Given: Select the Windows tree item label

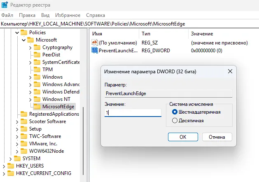Looking at the screenshot, I should point(52,77).
